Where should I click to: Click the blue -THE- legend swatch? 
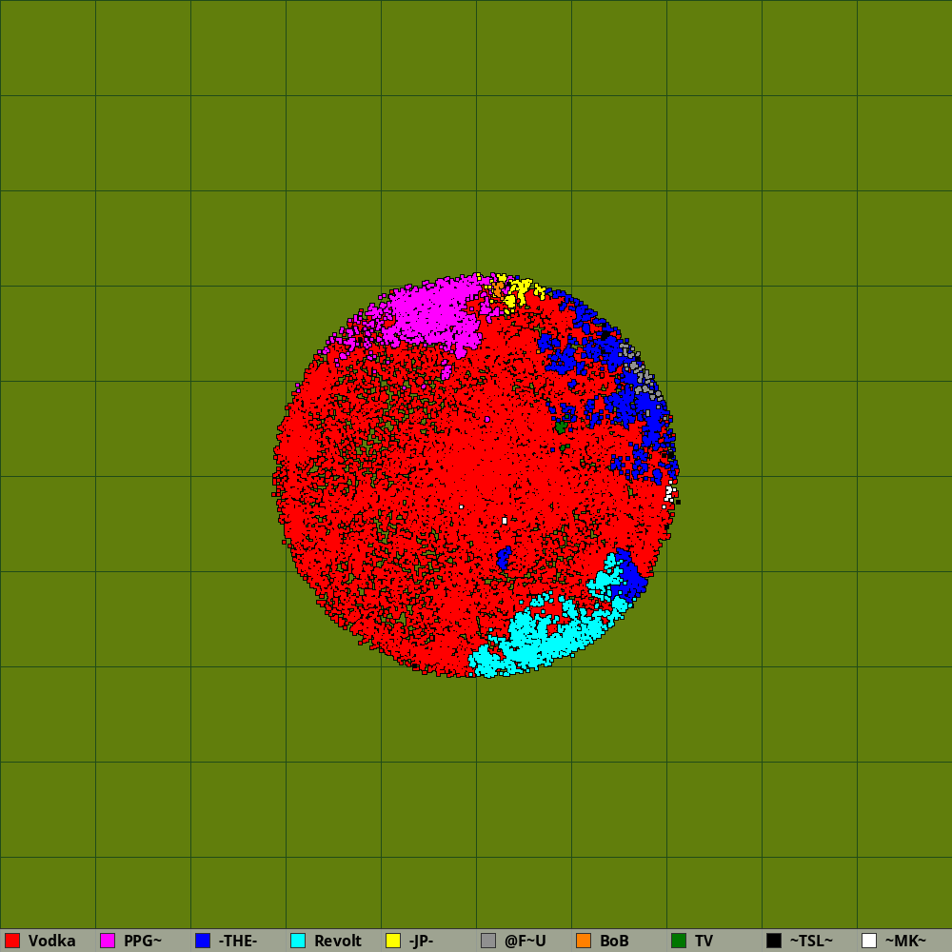(x=203, y=941)
